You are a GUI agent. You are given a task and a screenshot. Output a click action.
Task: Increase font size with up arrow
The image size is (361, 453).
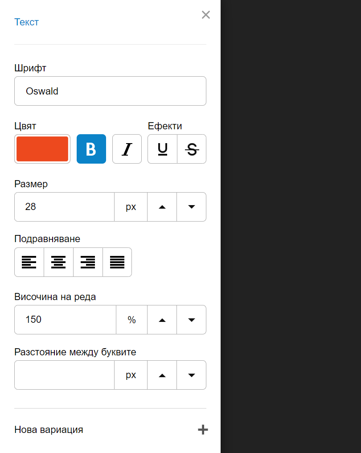(162, 207)
